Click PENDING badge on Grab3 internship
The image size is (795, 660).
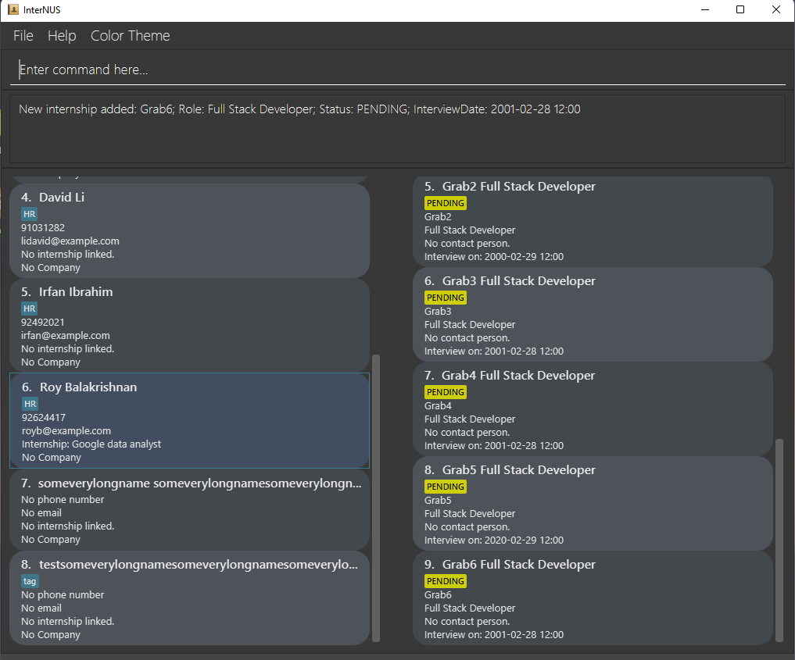445,298
